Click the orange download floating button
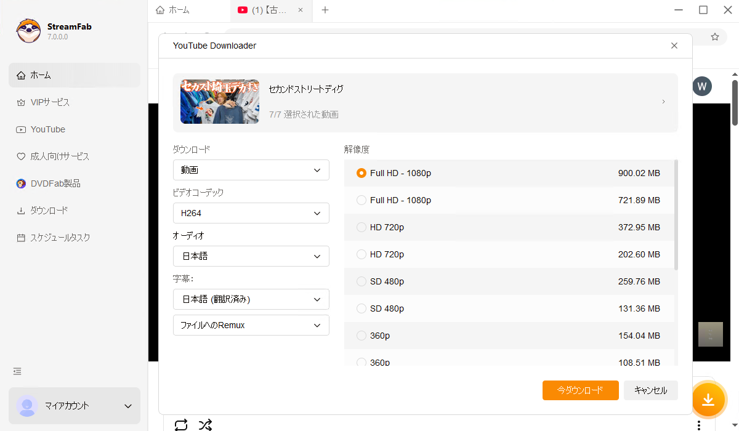The image size is (739, 431). (x=709, y=400)
